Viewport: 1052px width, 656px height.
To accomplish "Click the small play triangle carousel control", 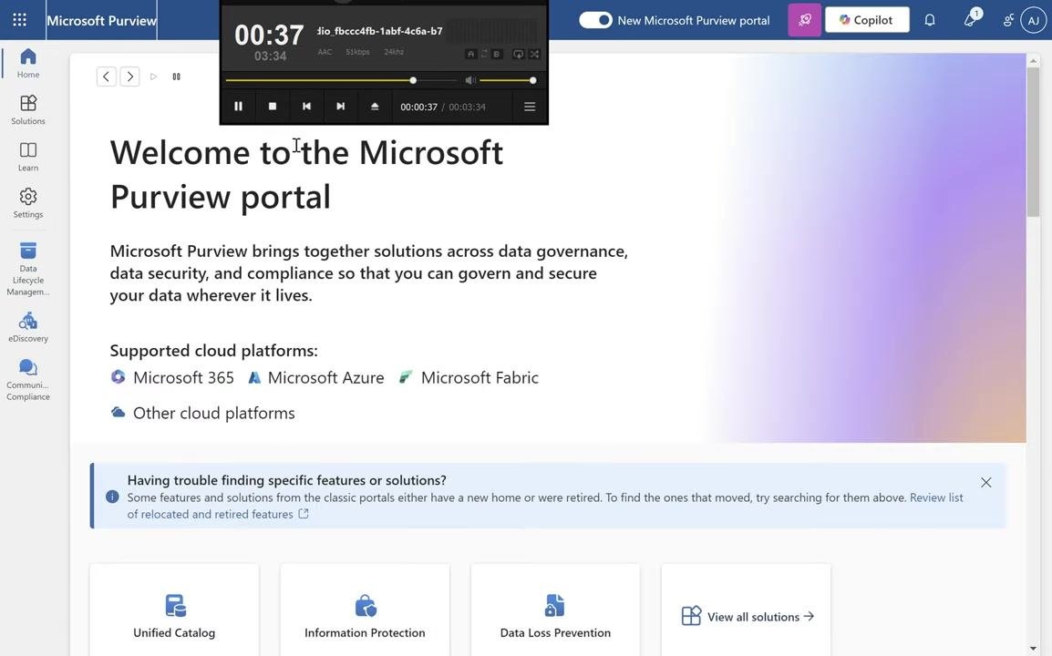I will (153, 77).
